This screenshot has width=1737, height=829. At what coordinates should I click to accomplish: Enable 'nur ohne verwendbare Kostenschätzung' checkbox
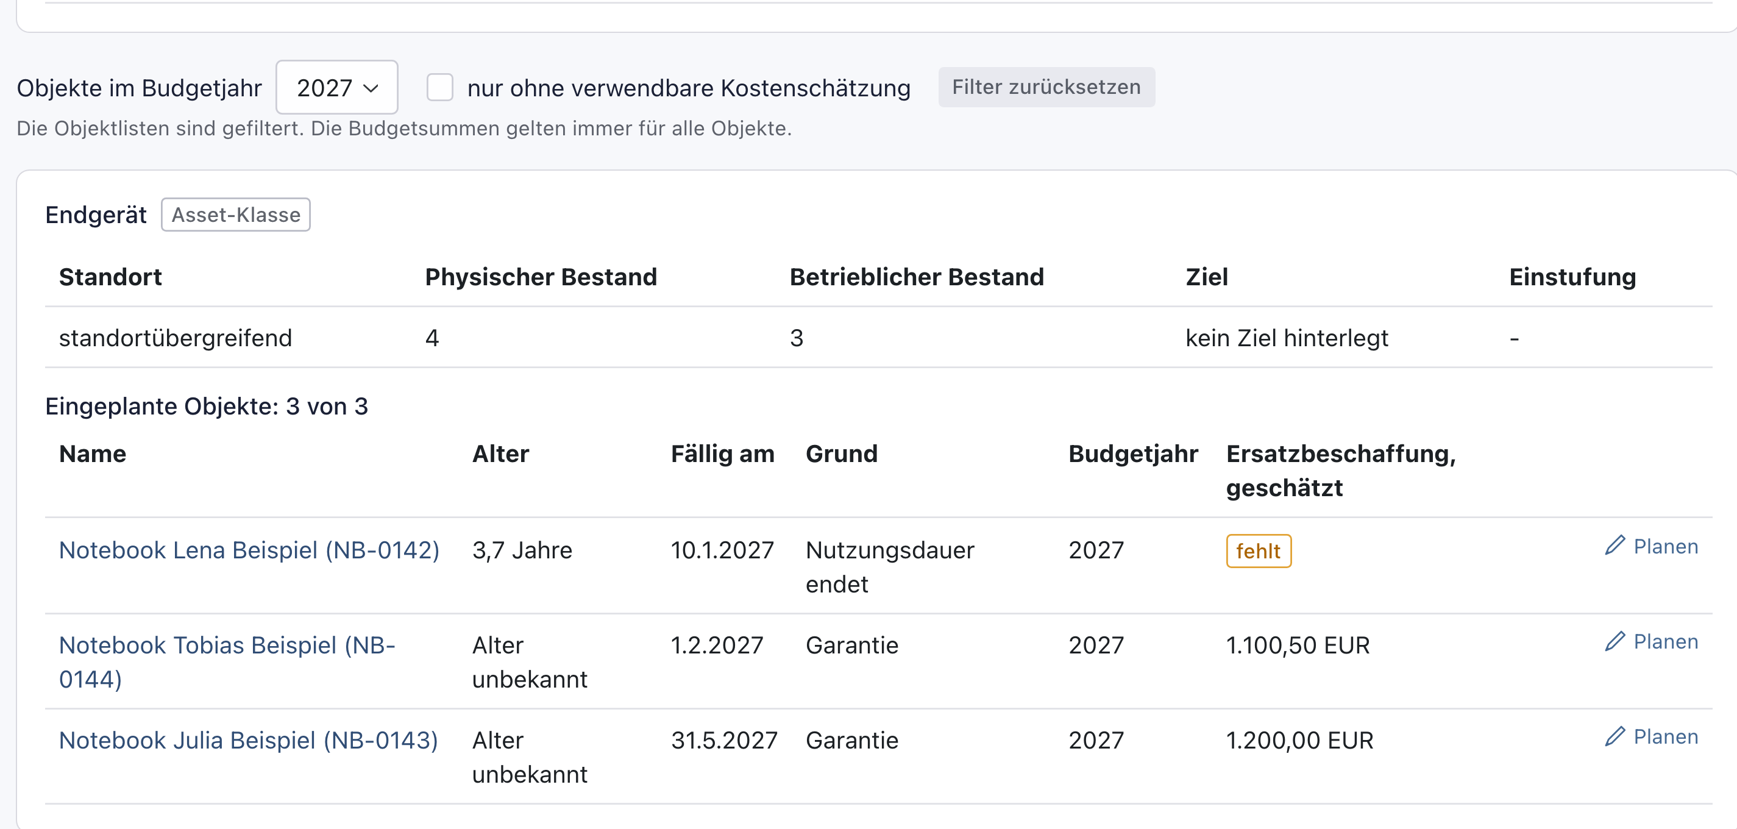439,88
